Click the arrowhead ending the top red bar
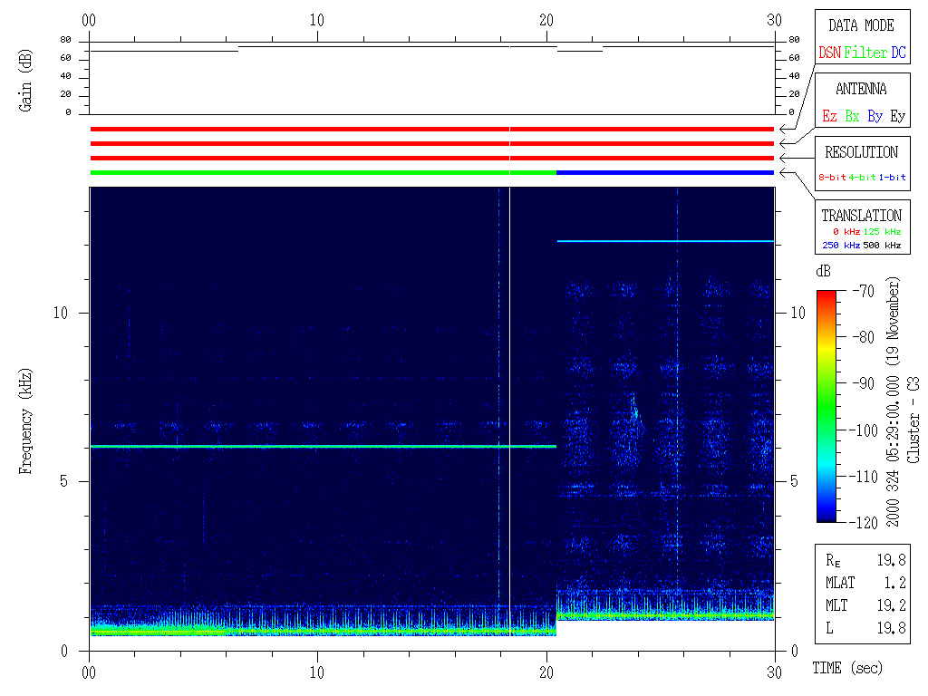 [783, 130]
